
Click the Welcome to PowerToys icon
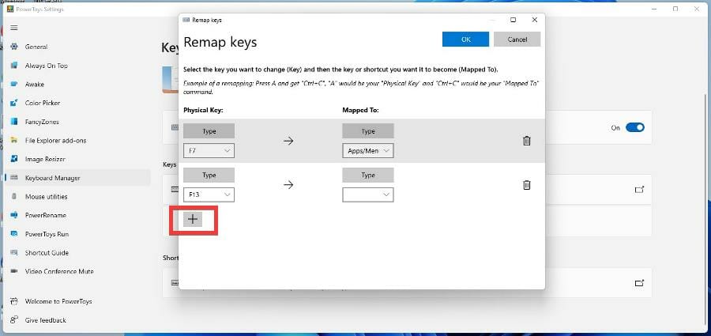pos(14,301)
